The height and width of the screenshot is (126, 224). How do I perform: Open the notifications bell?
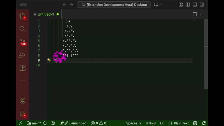pos(204,123)
